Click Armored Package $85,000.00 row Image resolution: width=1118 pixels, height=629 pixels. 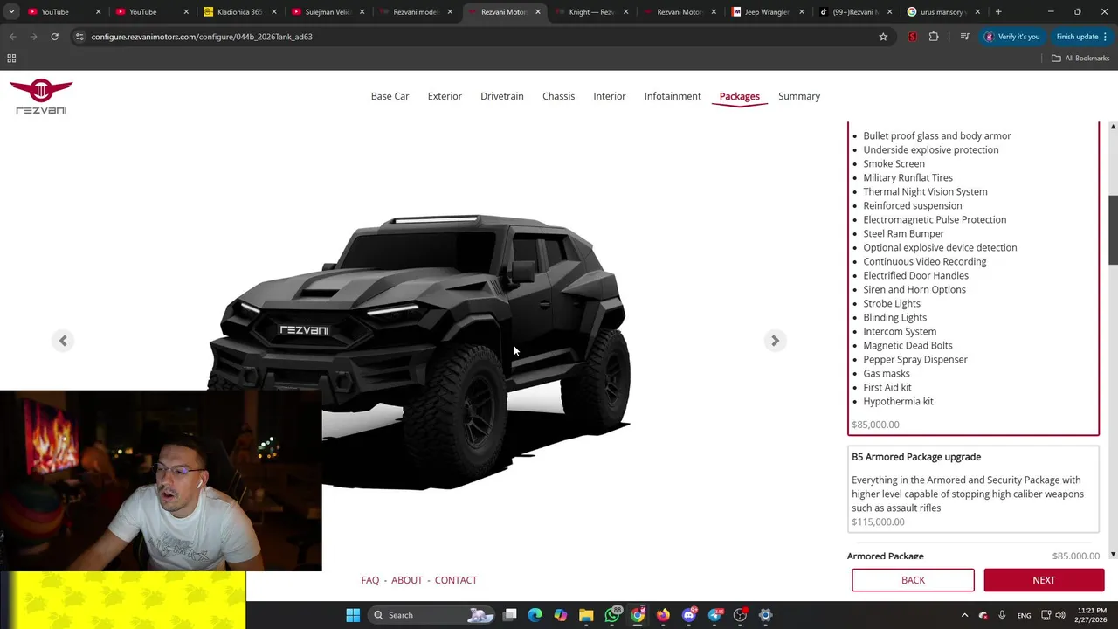pyautogui.click(x=973, y=556)
